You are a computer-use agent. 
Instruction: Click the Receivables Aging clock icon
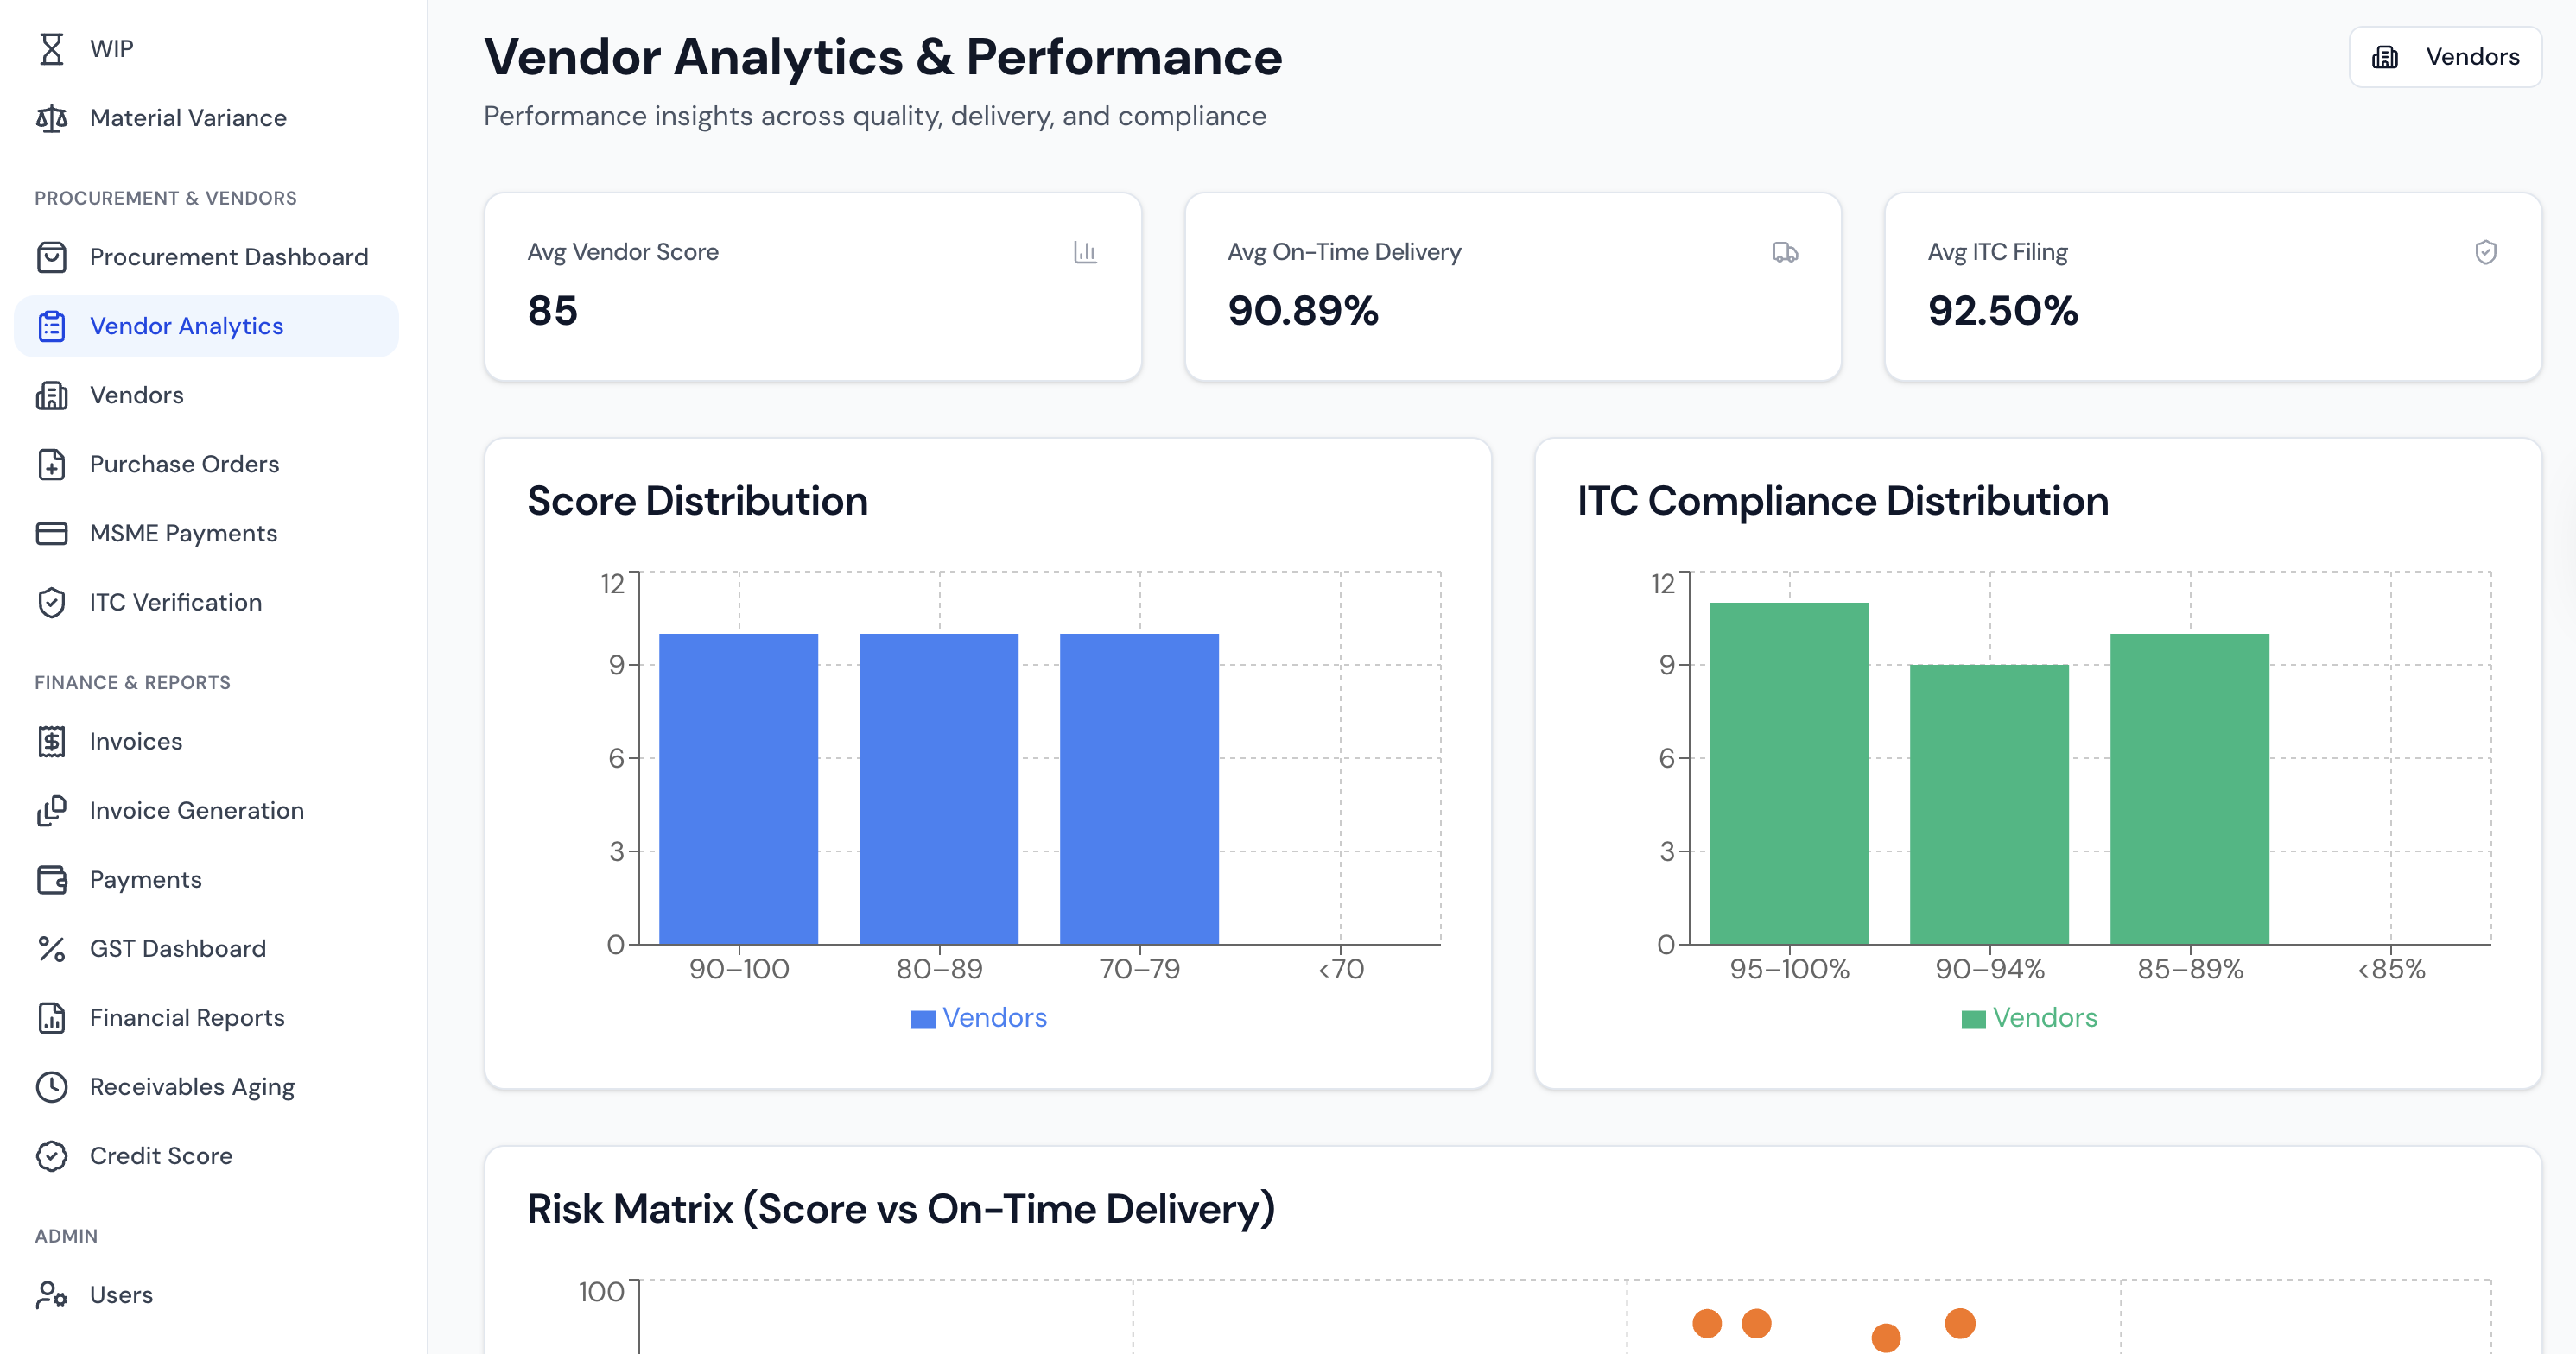[x=52, y=1086]
